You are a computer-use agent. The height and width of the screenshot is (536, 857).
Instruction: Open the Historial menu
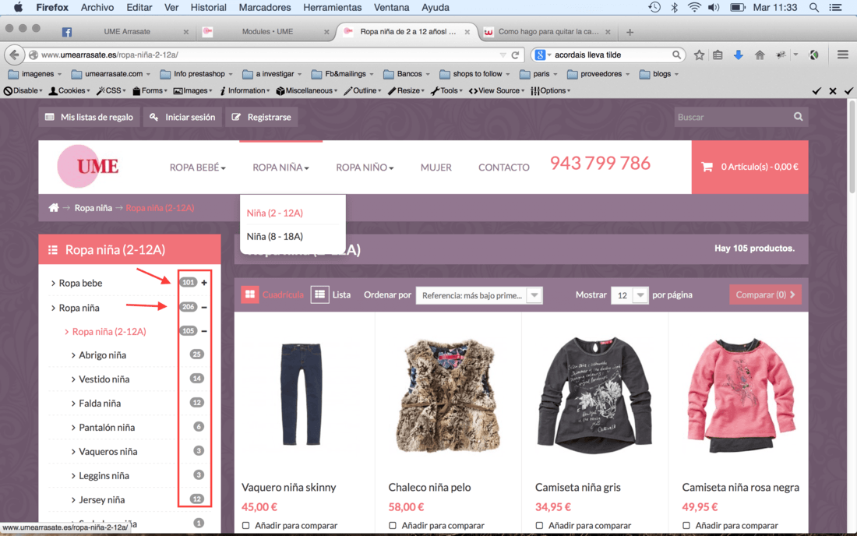click(x=208, y=8)
